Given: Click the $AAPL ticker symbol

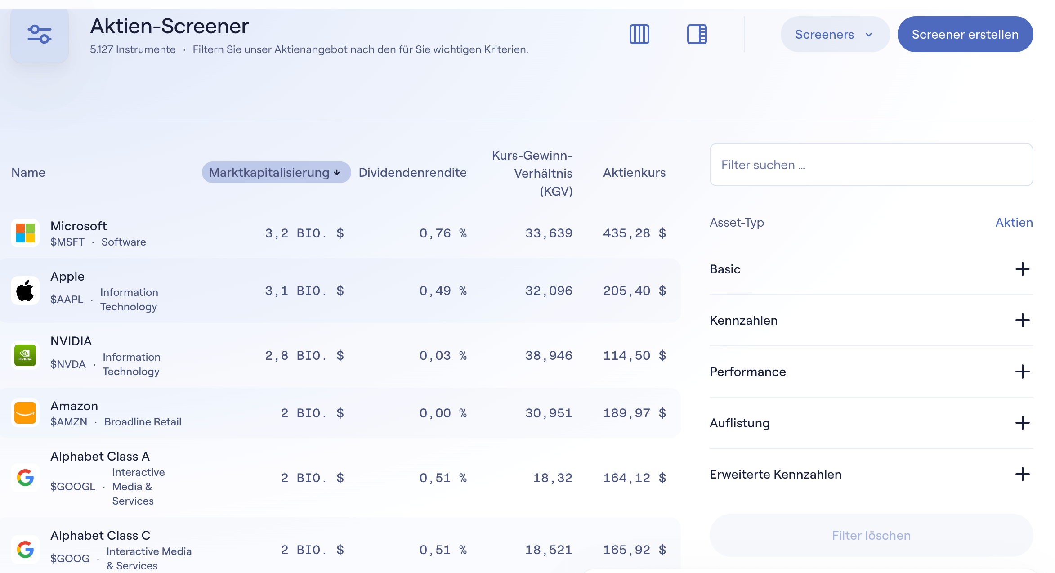Looking at the screenshot, I should click(x=67, y=300).
